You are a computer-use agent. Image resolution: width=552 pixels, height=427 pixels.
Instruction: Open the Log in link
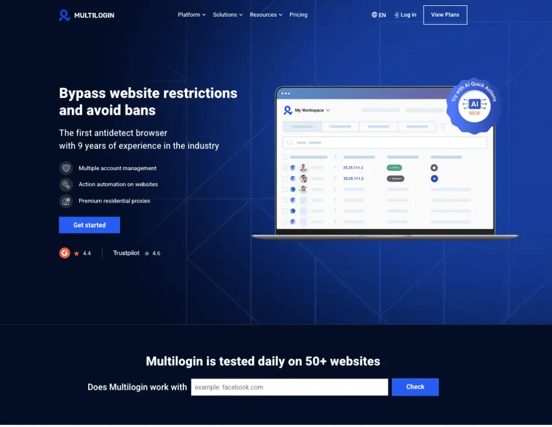point(405,15)
